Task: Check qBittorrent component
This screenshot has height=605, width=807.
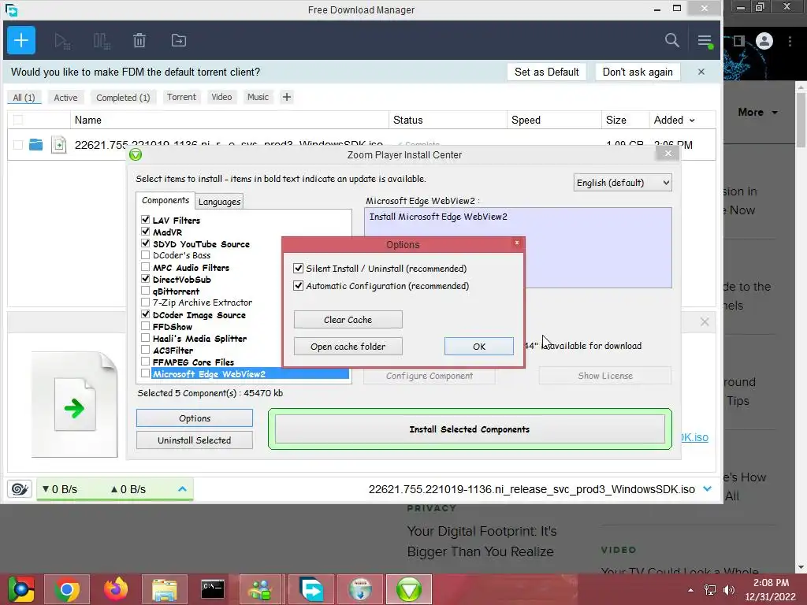Action: point(146,291)
